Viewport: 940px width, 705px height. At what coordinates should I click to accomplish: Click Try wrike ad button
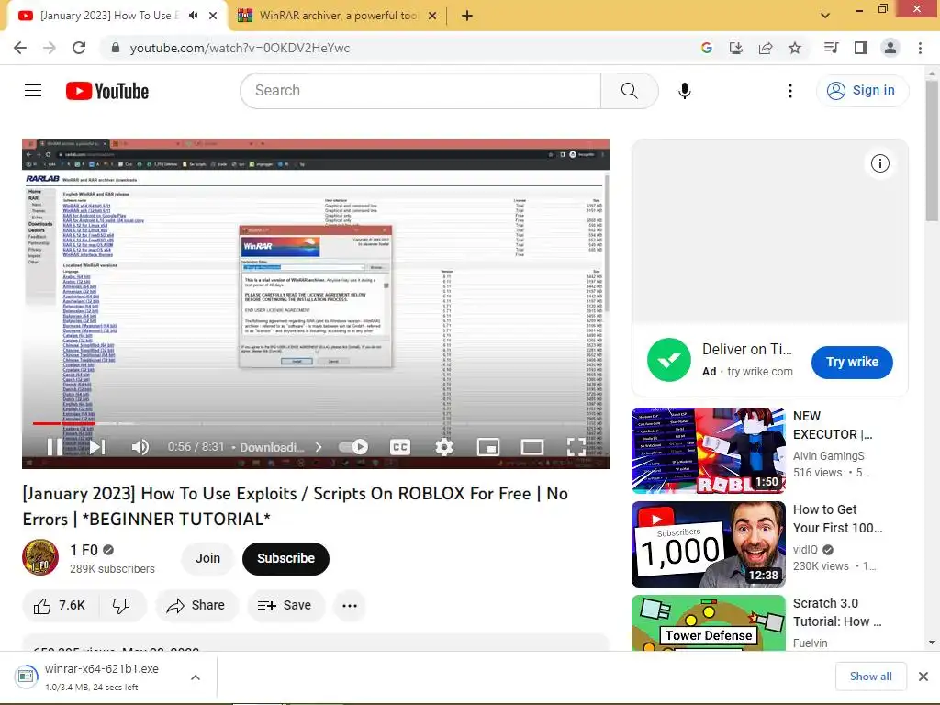click(x=852, y=362)
